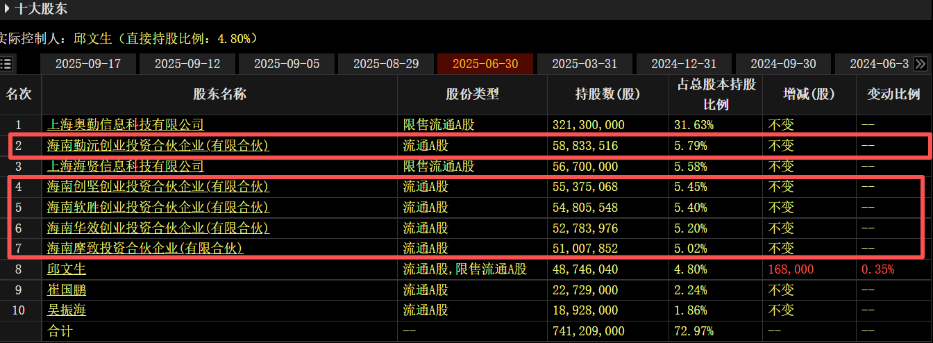Click the total 72.97% cell
933x343 pixels.
pos(694,331)
